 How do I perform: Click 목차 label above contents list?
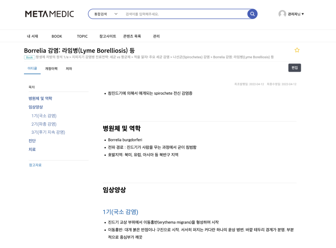32,87
